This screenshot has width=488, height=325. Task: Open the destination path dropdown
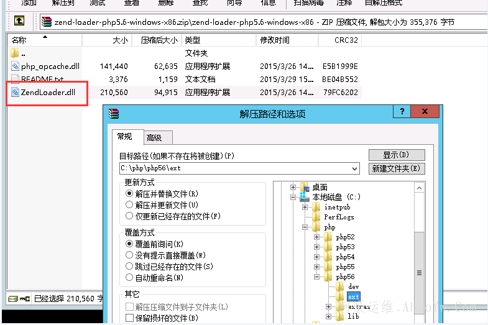[x=355, y=168]
